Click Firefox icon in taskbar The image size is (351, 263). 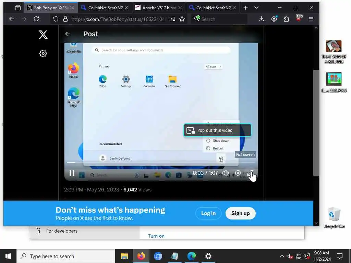point(141,256)
